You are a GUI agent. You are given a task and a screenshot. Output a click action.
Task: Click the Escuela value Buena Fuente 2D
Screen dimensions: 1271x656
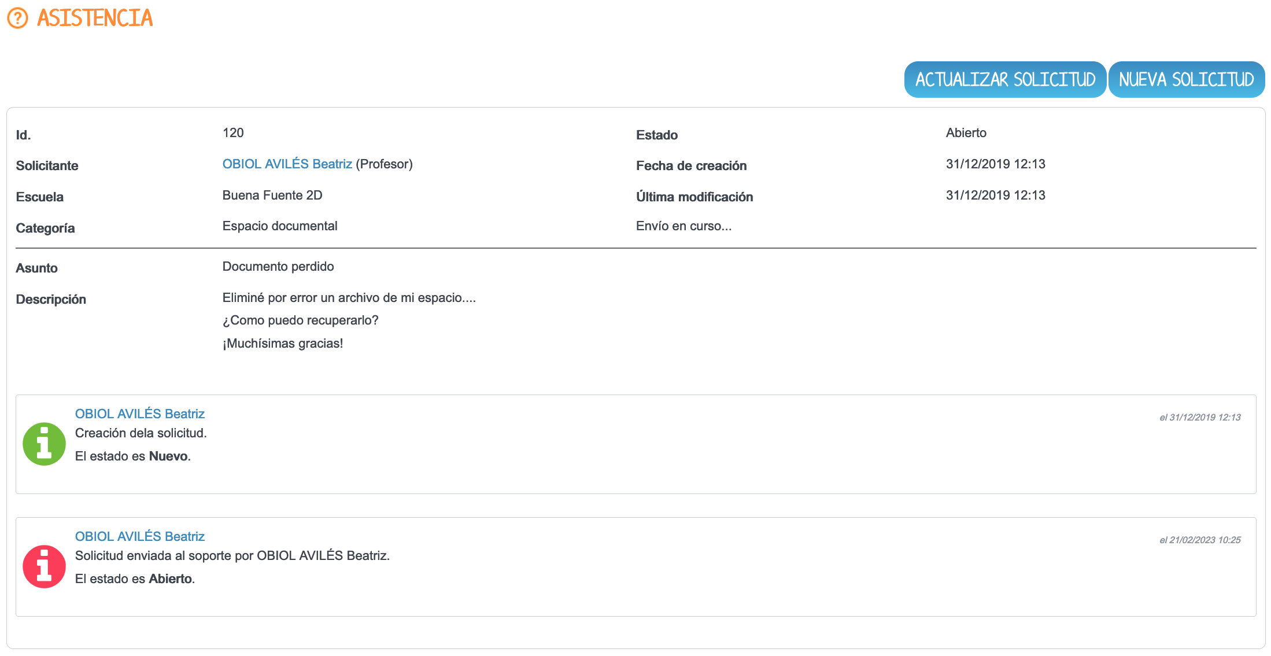pos(272,196)
